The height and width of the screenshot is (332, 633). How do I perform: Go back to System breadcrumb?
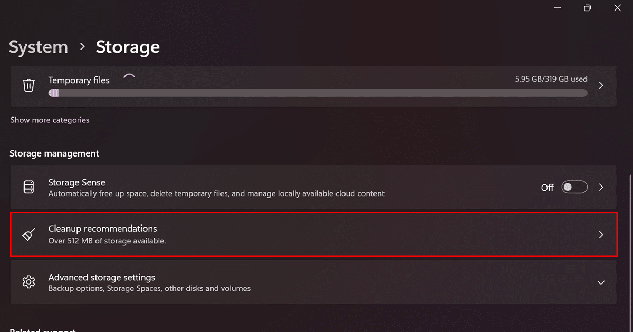[39, 47]
